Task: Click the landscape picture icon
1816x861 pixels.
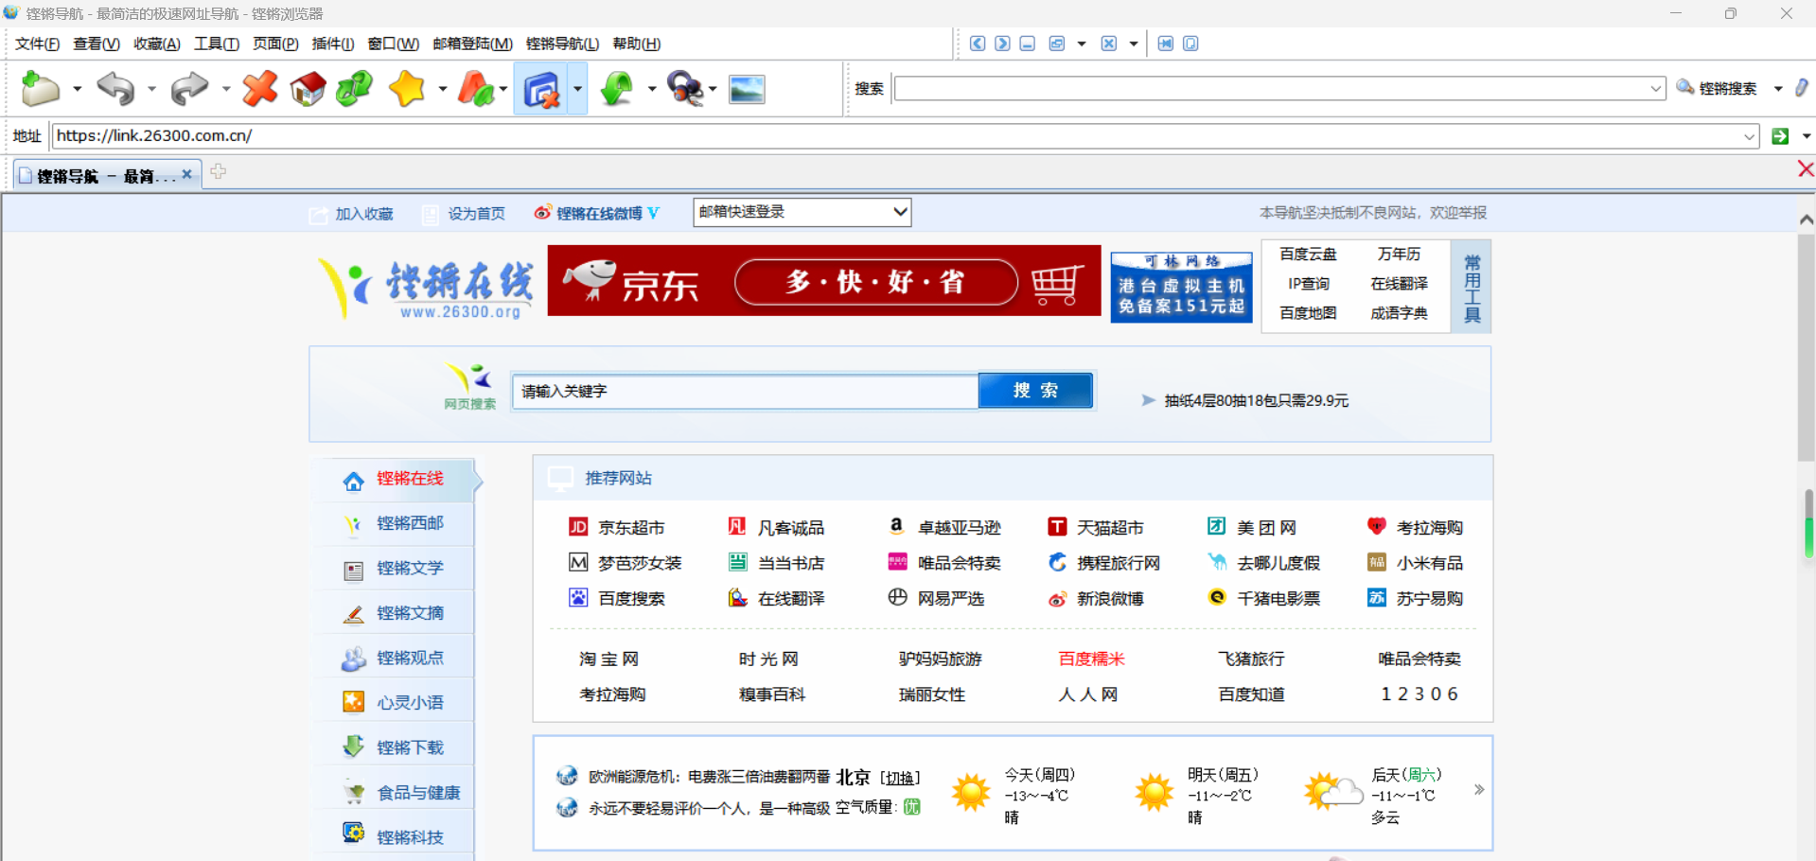Action: (x=747, y=89)
